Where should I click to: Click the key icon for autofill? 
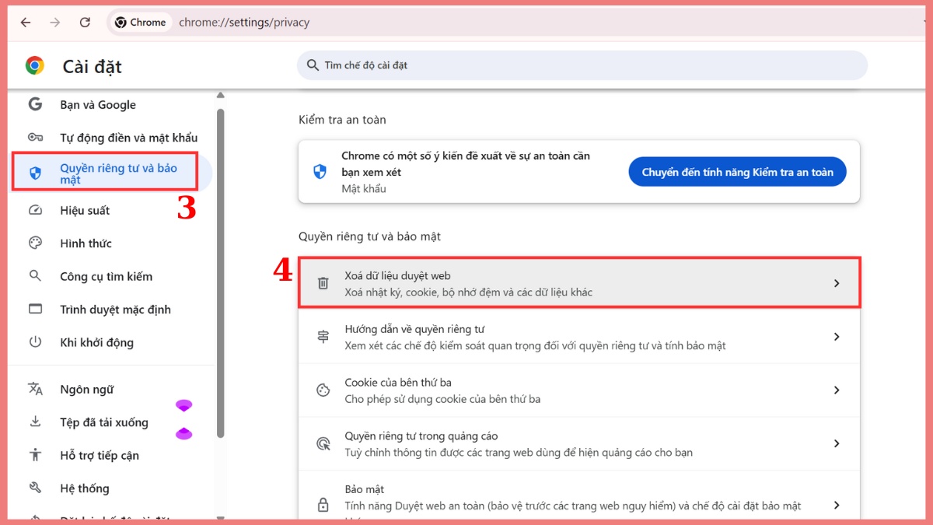coord(35,138)
